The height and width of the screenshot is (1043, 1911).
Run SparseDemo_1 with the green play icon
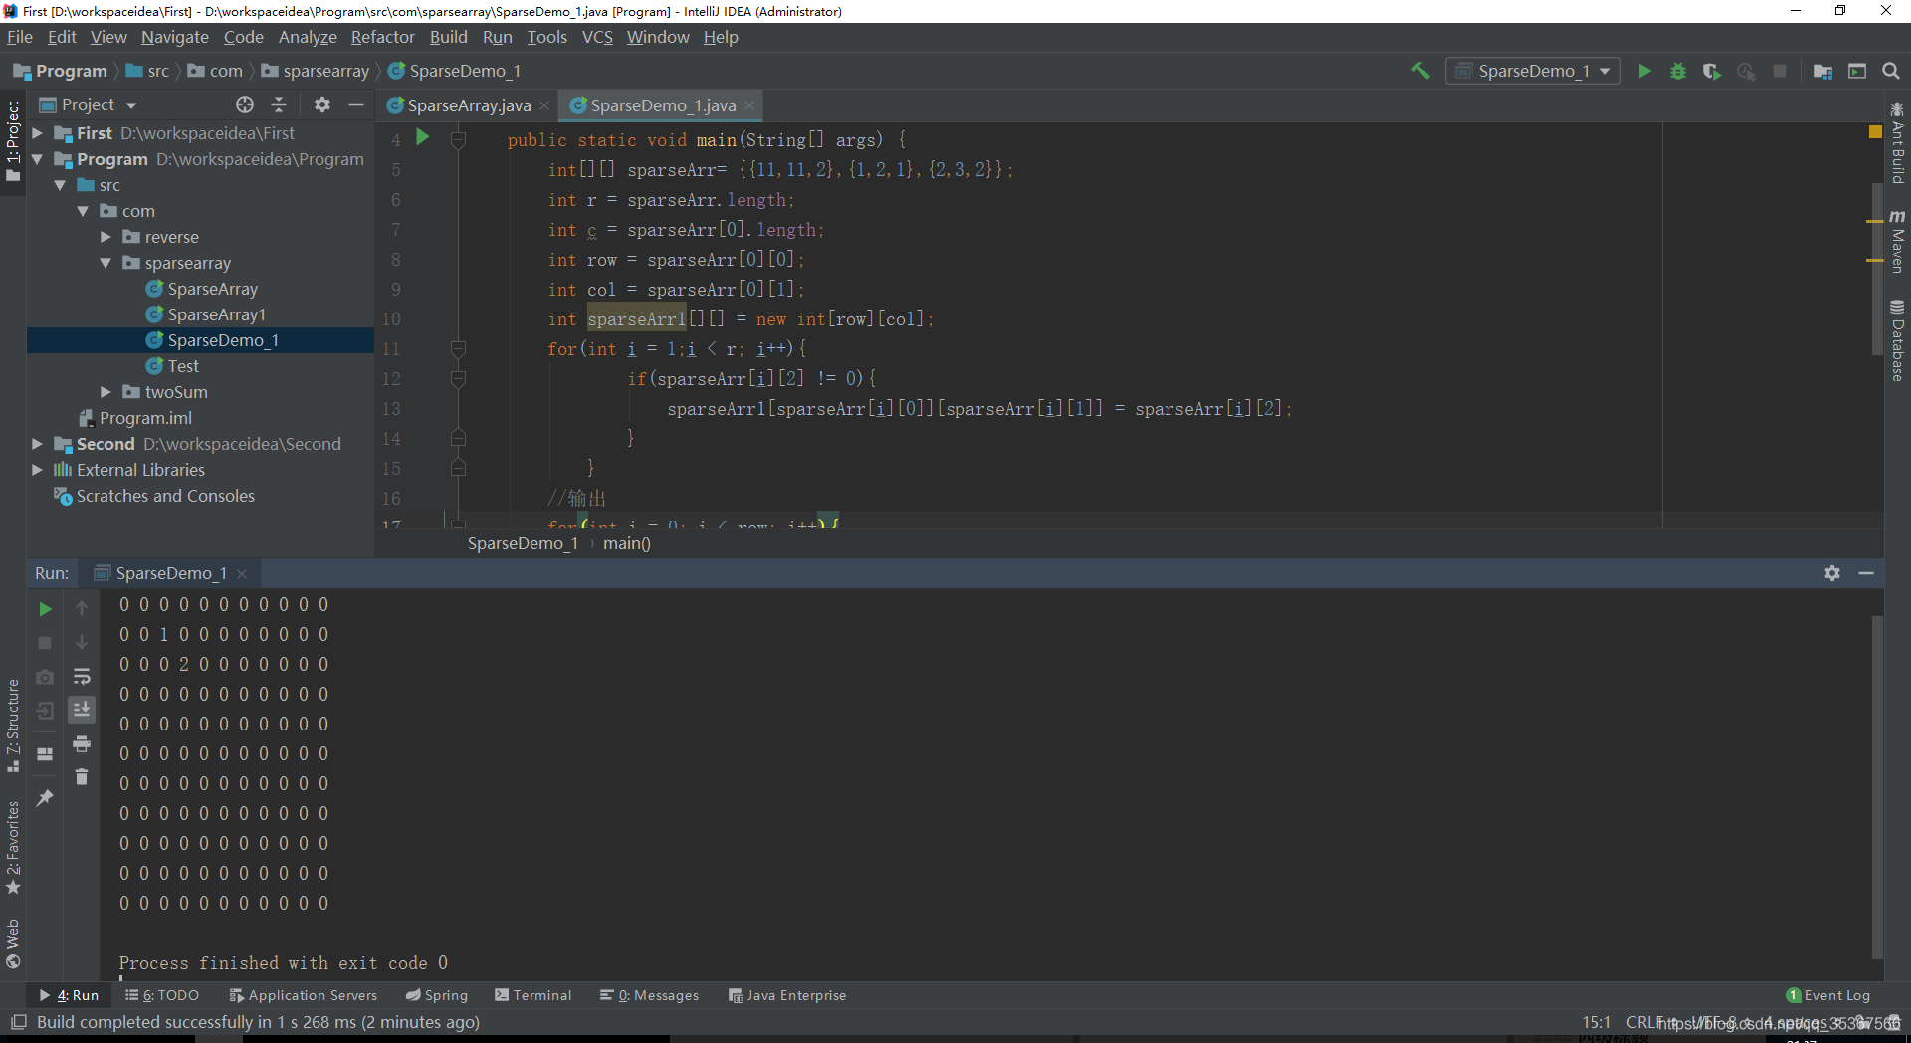pos(1644,71)
